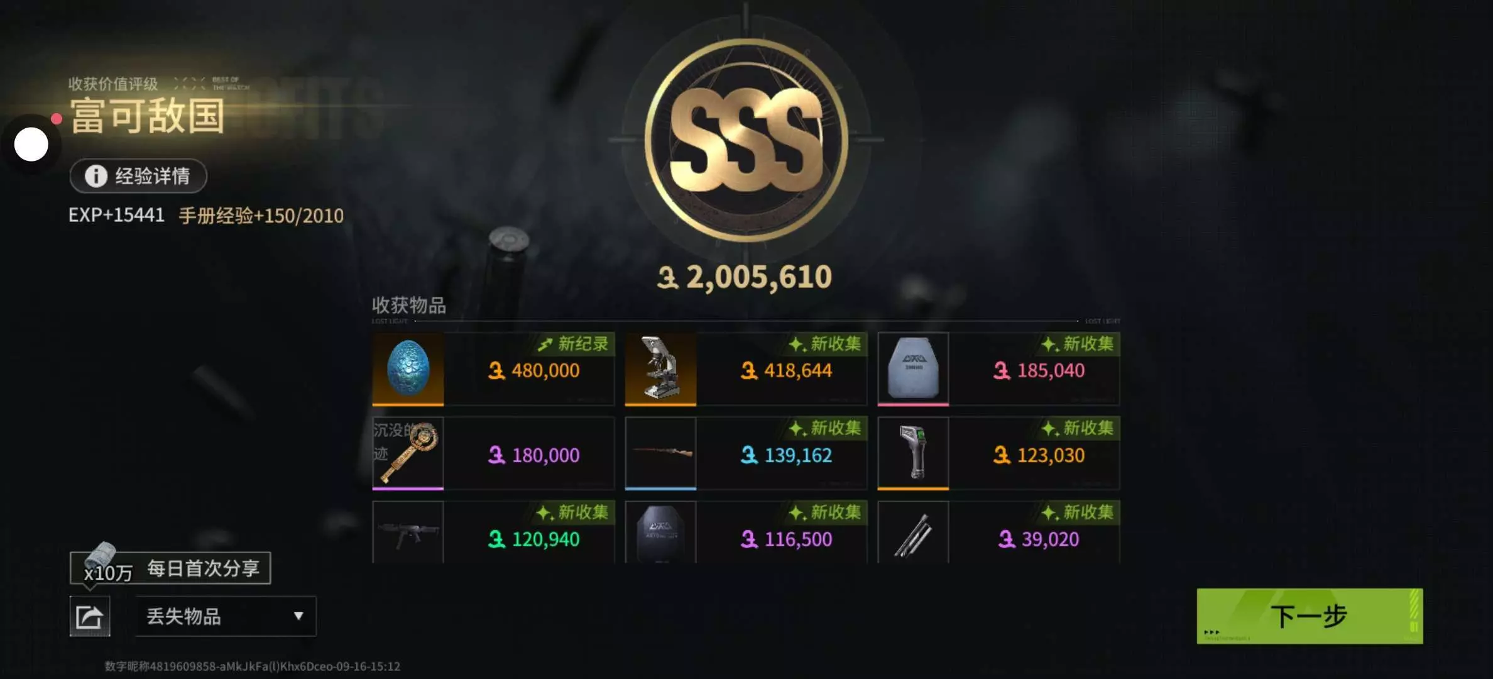This screenshot has height=679, width=1493.
Task: Tap the white floating recording circle
Action: click(x=31, y=145)
